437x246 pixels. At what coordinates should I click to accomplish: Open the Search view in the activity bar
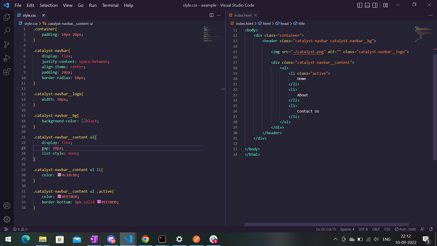point(7,31)
